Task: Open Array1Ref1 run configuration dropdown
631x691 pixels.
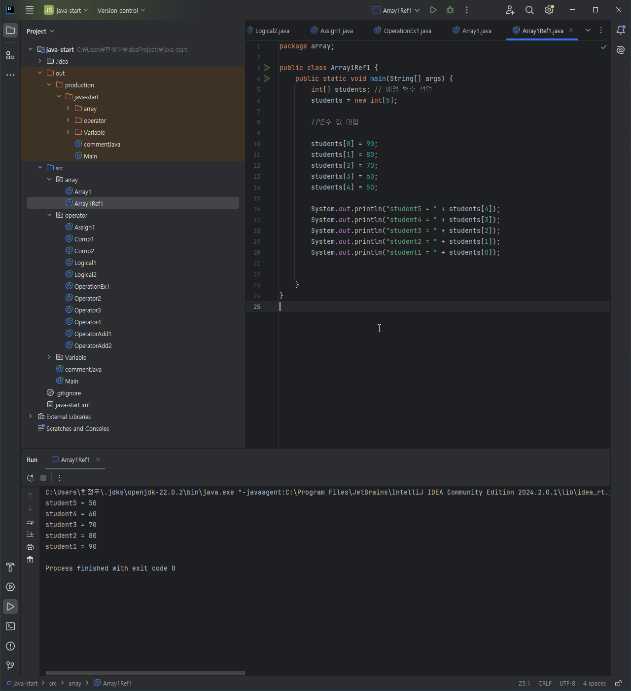Action: tap(396, 10)
